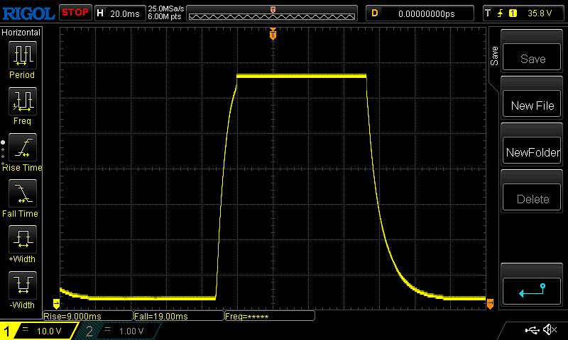Select the Fall Time measurement icon
Viewport: 568px width, 340px height.
23,193
